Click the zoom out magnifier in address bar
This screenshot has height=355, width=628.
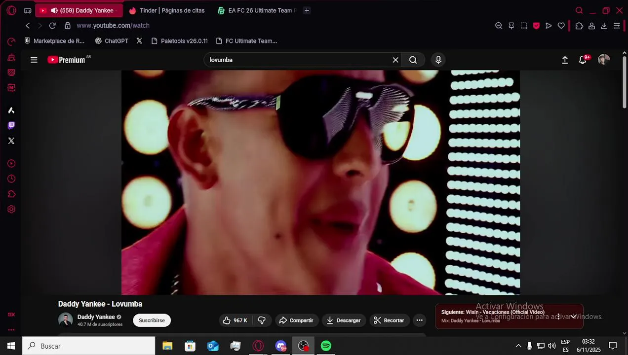point(499,26)
